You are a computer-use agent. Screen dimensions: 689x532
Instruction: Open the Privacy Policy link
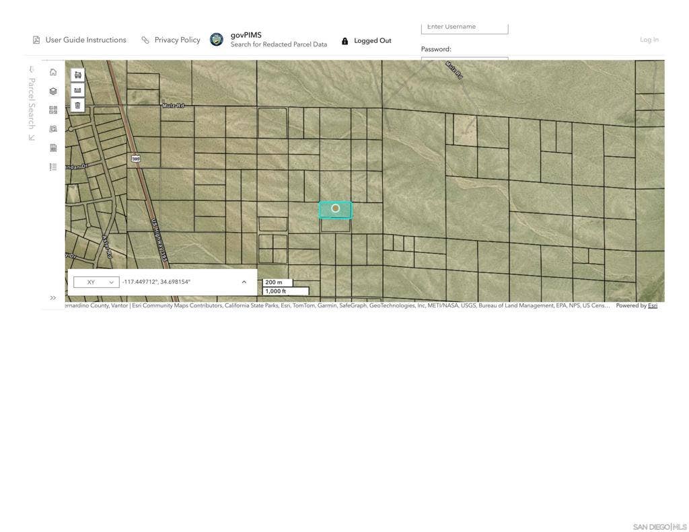point(177,40)
